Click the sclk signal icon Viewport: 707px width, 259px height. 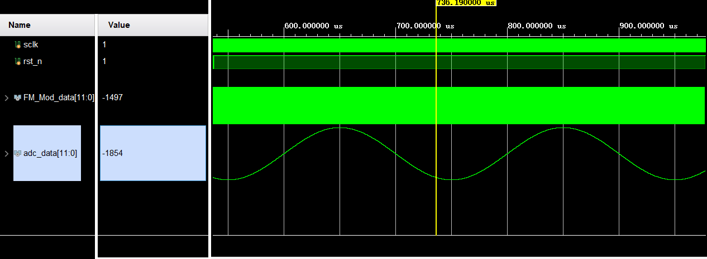point(18,45)
